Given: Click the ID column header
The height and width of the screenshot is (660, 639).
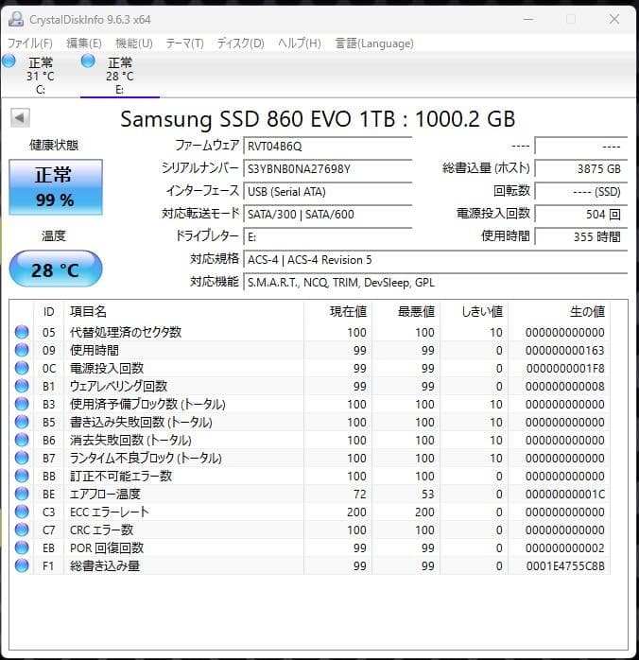Looking at the screenshot, I should pos(49,311).
